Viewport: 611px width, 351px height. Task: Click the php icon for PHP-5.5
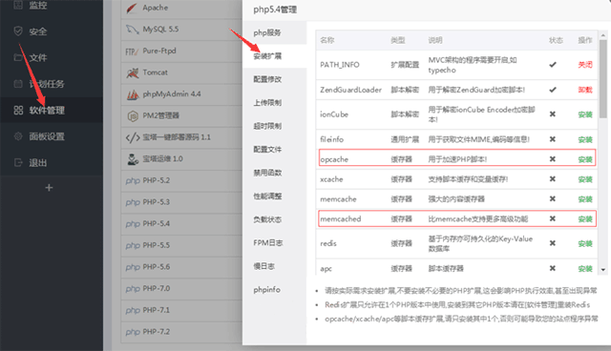(x=133, y=245)
